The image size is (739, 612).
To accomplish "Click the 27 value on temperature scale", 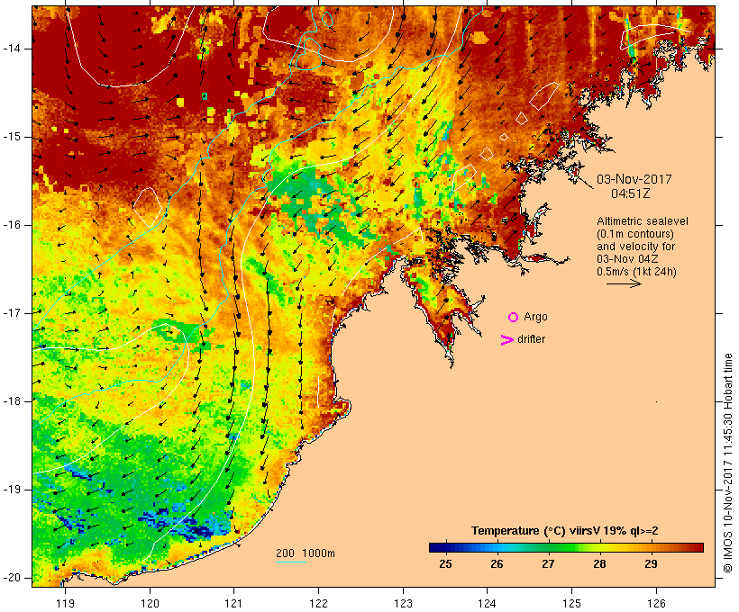I will tap(548, 564).
